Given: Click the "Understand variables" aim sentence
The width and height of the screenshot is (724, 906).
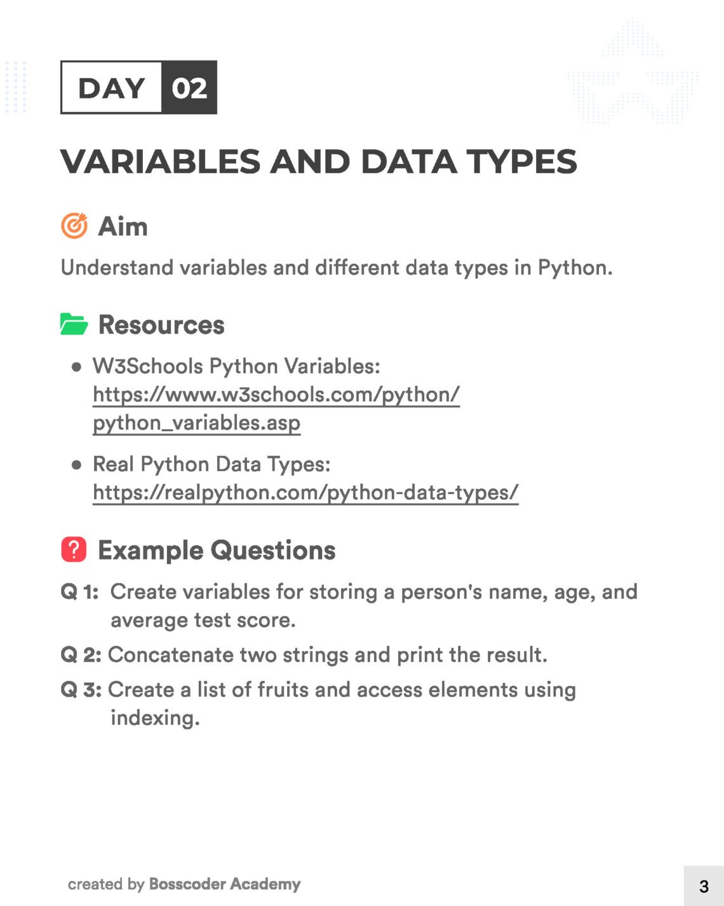Looking at the screenshot, I should pos(337,268).
